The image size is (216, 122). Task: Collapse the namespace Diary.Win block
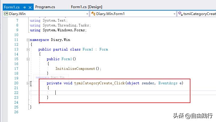coord(28,40)
